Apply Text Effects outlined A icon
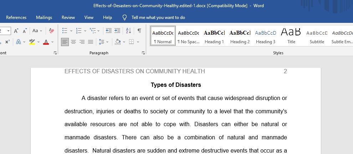The image size is (353, 154). [18, 42]
